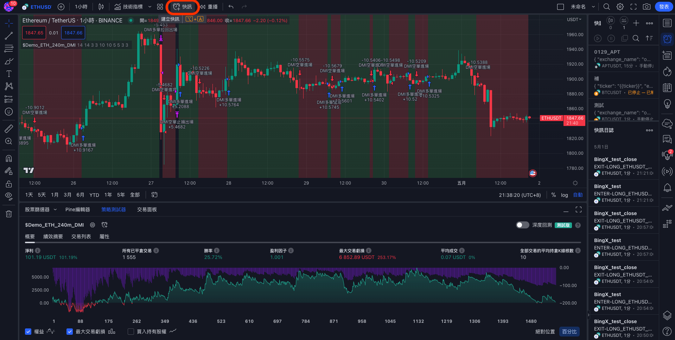Switch chart values to percentage mode

point(569,332)
